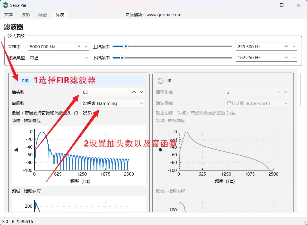Decrease 原型阶数 with the down arrow

pos(286,92)
